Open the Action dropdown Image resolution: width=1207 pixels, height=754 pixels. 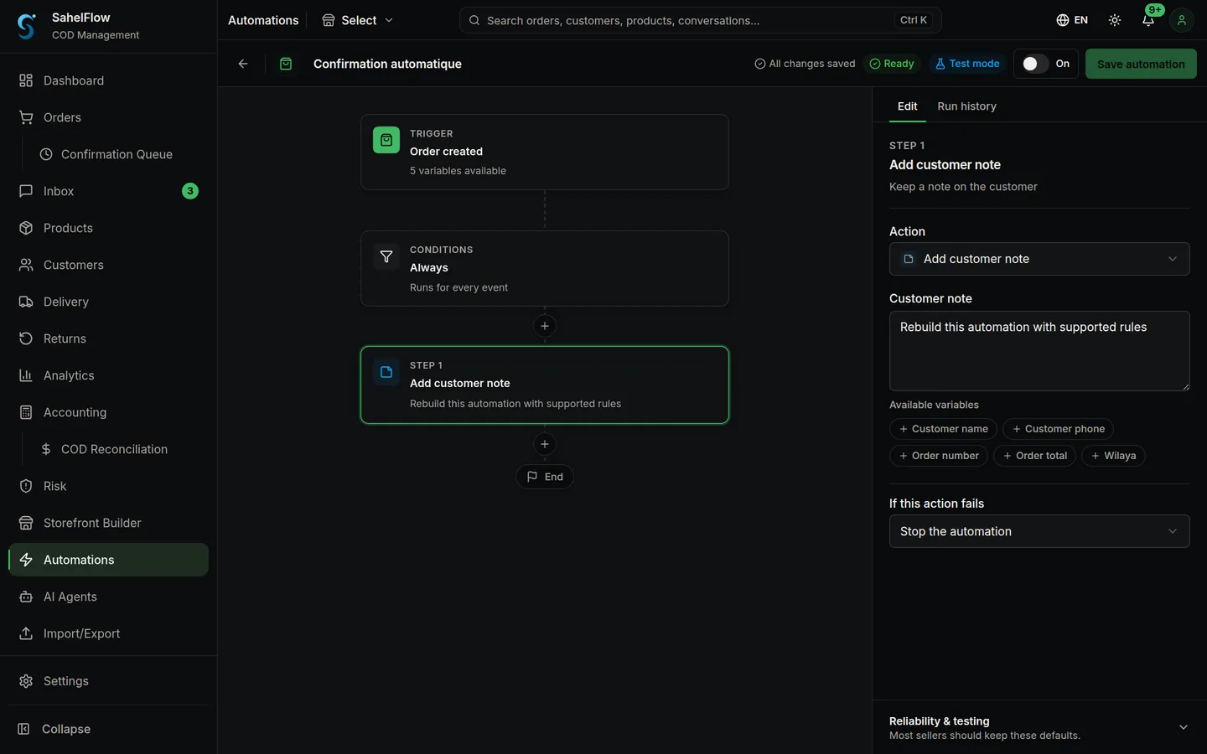[x=1039, y=259]
